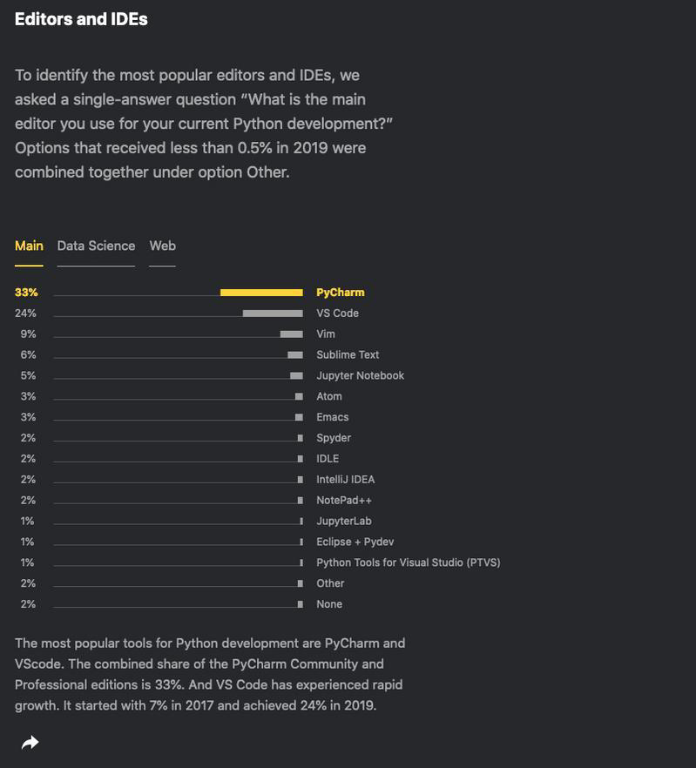Image resolution: width=696 pixels, height=768 pixels.
Task: Click the VS Code gray bar
Action: (x=273, y=313)
